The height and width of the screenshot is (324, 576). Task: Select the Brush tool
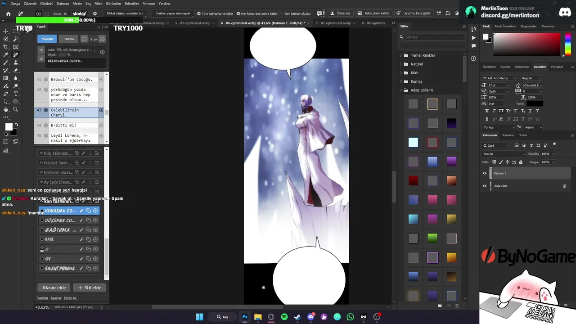pyautogui.click(x=6, y=63)
